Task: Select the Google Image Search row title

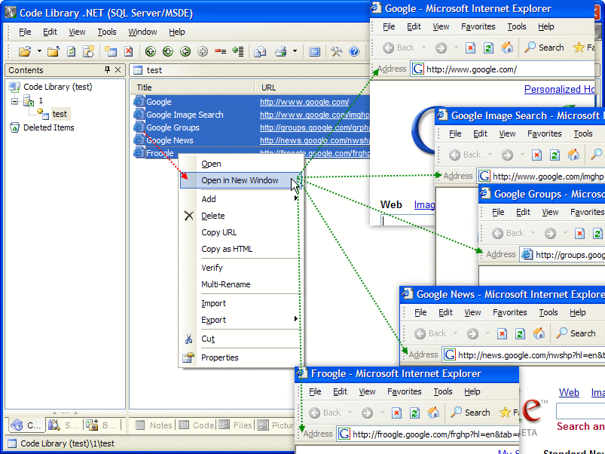Action: (185, 115)
